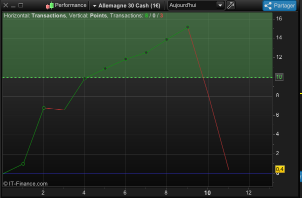Click the red losing transactions count 3
The image size is (302, 198).
click(161, 16)
